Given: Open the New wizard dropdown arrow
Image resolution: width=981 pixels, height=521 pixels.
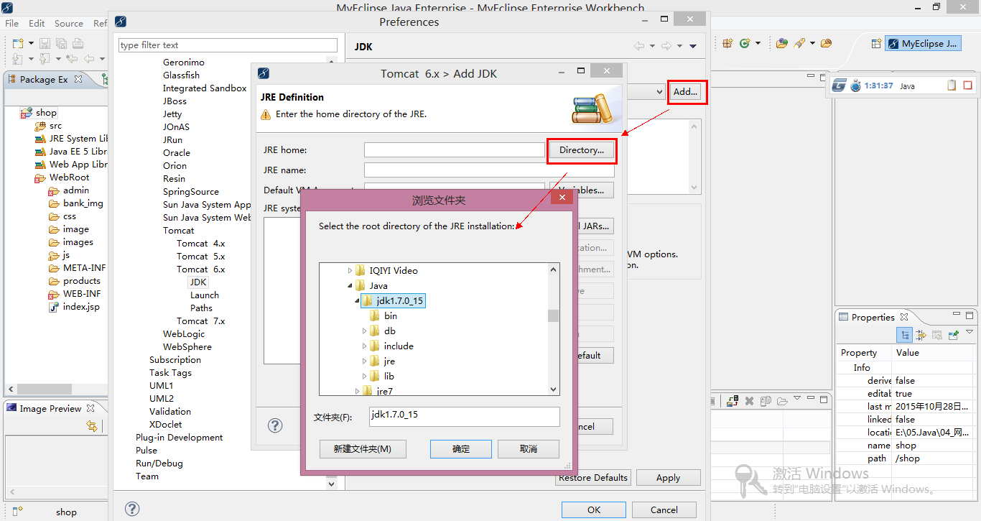Looking at the screenshot, I should tap(31, 44).
